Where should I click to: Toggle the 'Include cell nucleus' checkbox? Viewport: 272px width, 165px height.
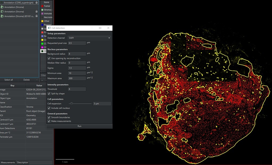[x=48, y=108]
